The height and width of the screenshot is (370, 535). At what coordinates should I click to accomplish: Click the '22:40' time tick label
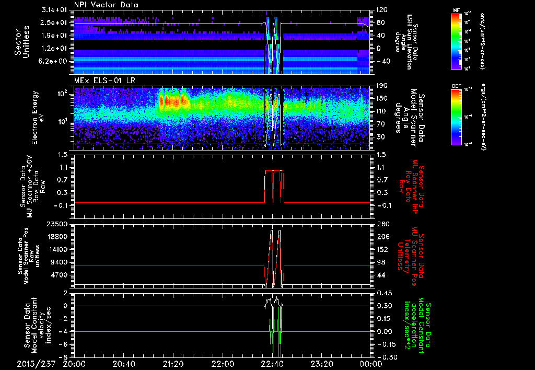pyautogui.click(x=273, y=364)
